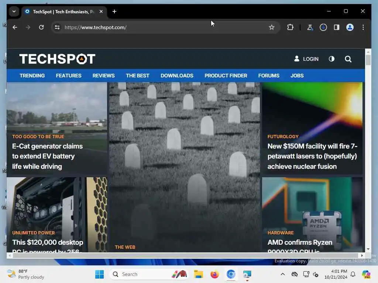Open the browser side panel

pyautogui.click(x=337, y=27)
